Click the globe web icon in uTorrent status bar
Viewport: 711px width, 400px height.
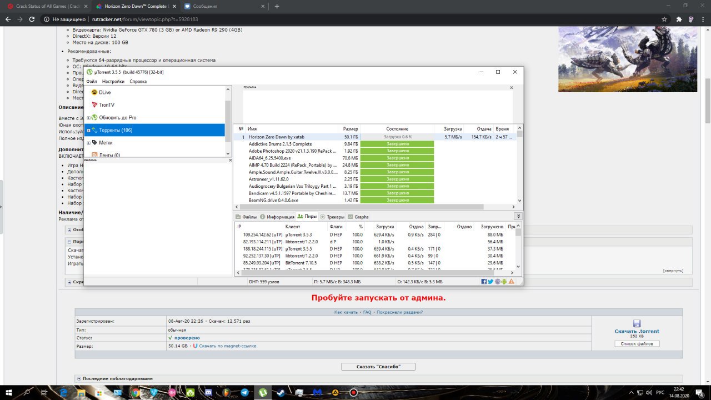click(497, 282)
